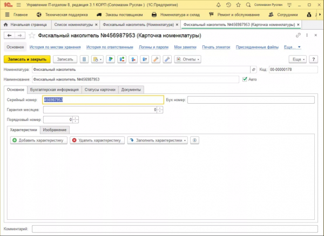
Task: Open Печать этикеток link
Action: click(x=216, y=47)
